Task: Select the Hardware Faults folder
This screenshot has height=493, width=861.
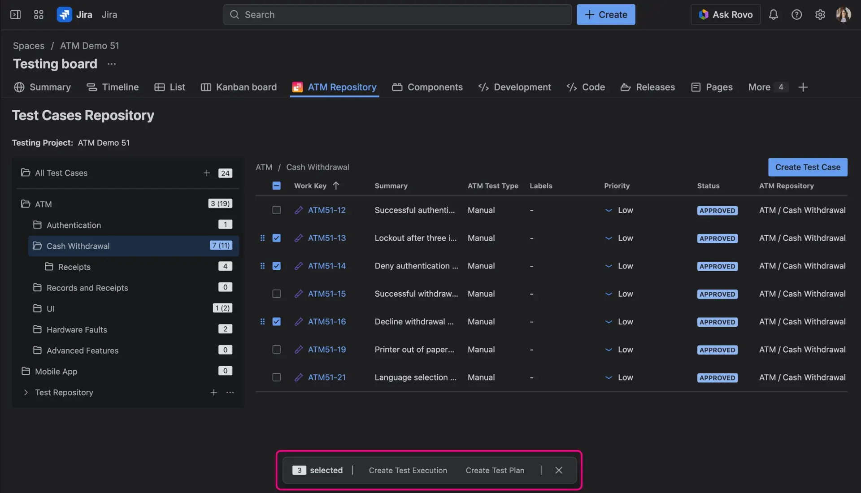Action: point(133,329)
